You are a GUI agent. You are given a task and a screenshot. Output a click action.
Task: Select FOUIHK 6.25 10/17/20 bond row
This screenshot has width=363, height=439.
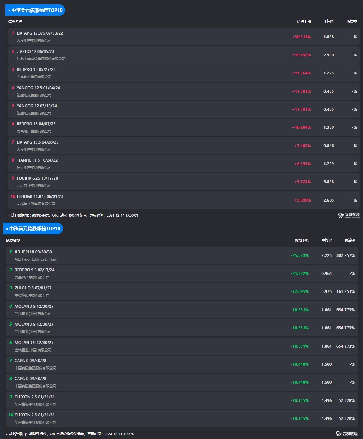tap(184, 182)
